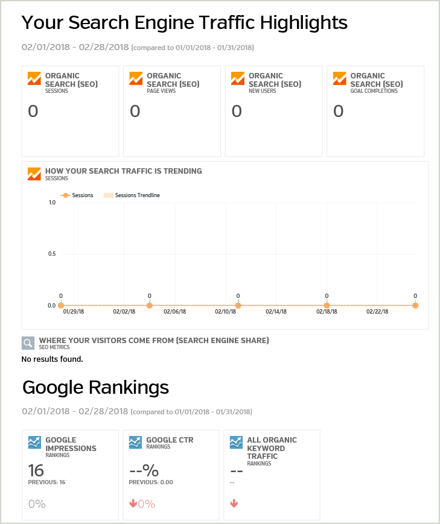Click the first Sessions data point marker
440x524 pixels.
click(x=61, y=306)
